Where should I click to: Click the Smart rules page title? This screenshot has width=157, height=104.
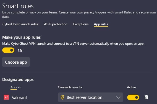[18, 6]
